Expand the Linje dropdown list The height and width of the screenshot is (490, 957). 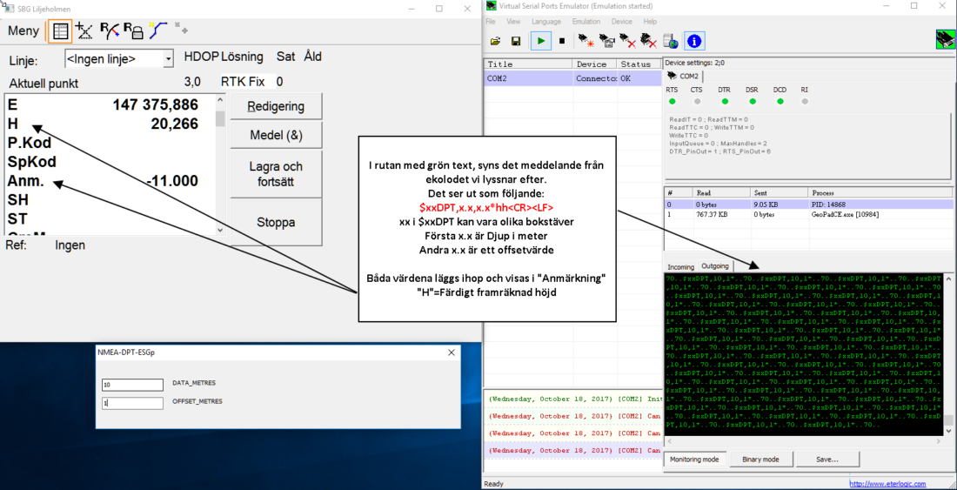click(168, 59)
